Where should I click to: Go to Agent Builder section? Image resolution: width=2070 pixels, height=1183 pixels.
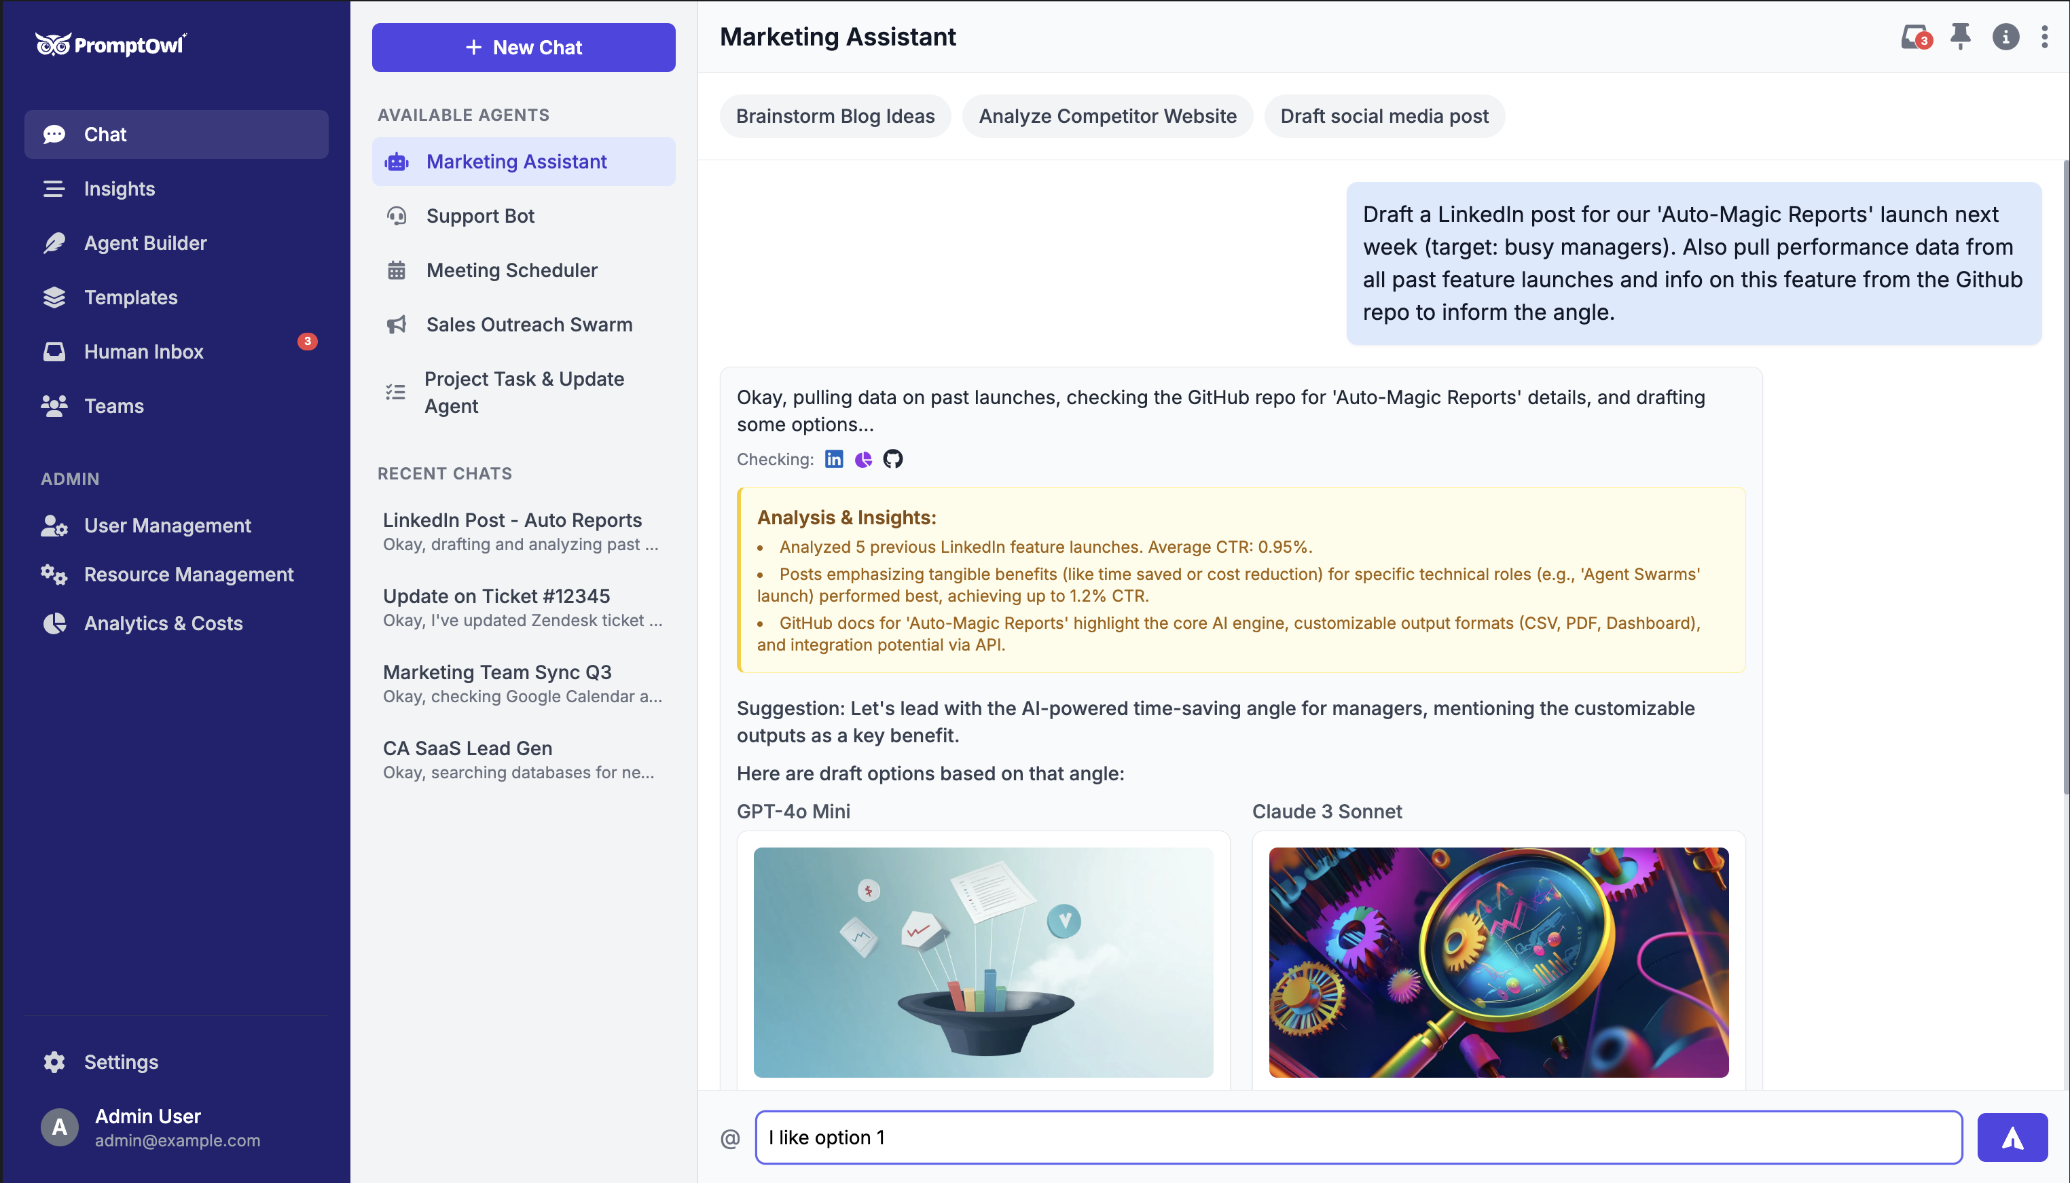145,243
